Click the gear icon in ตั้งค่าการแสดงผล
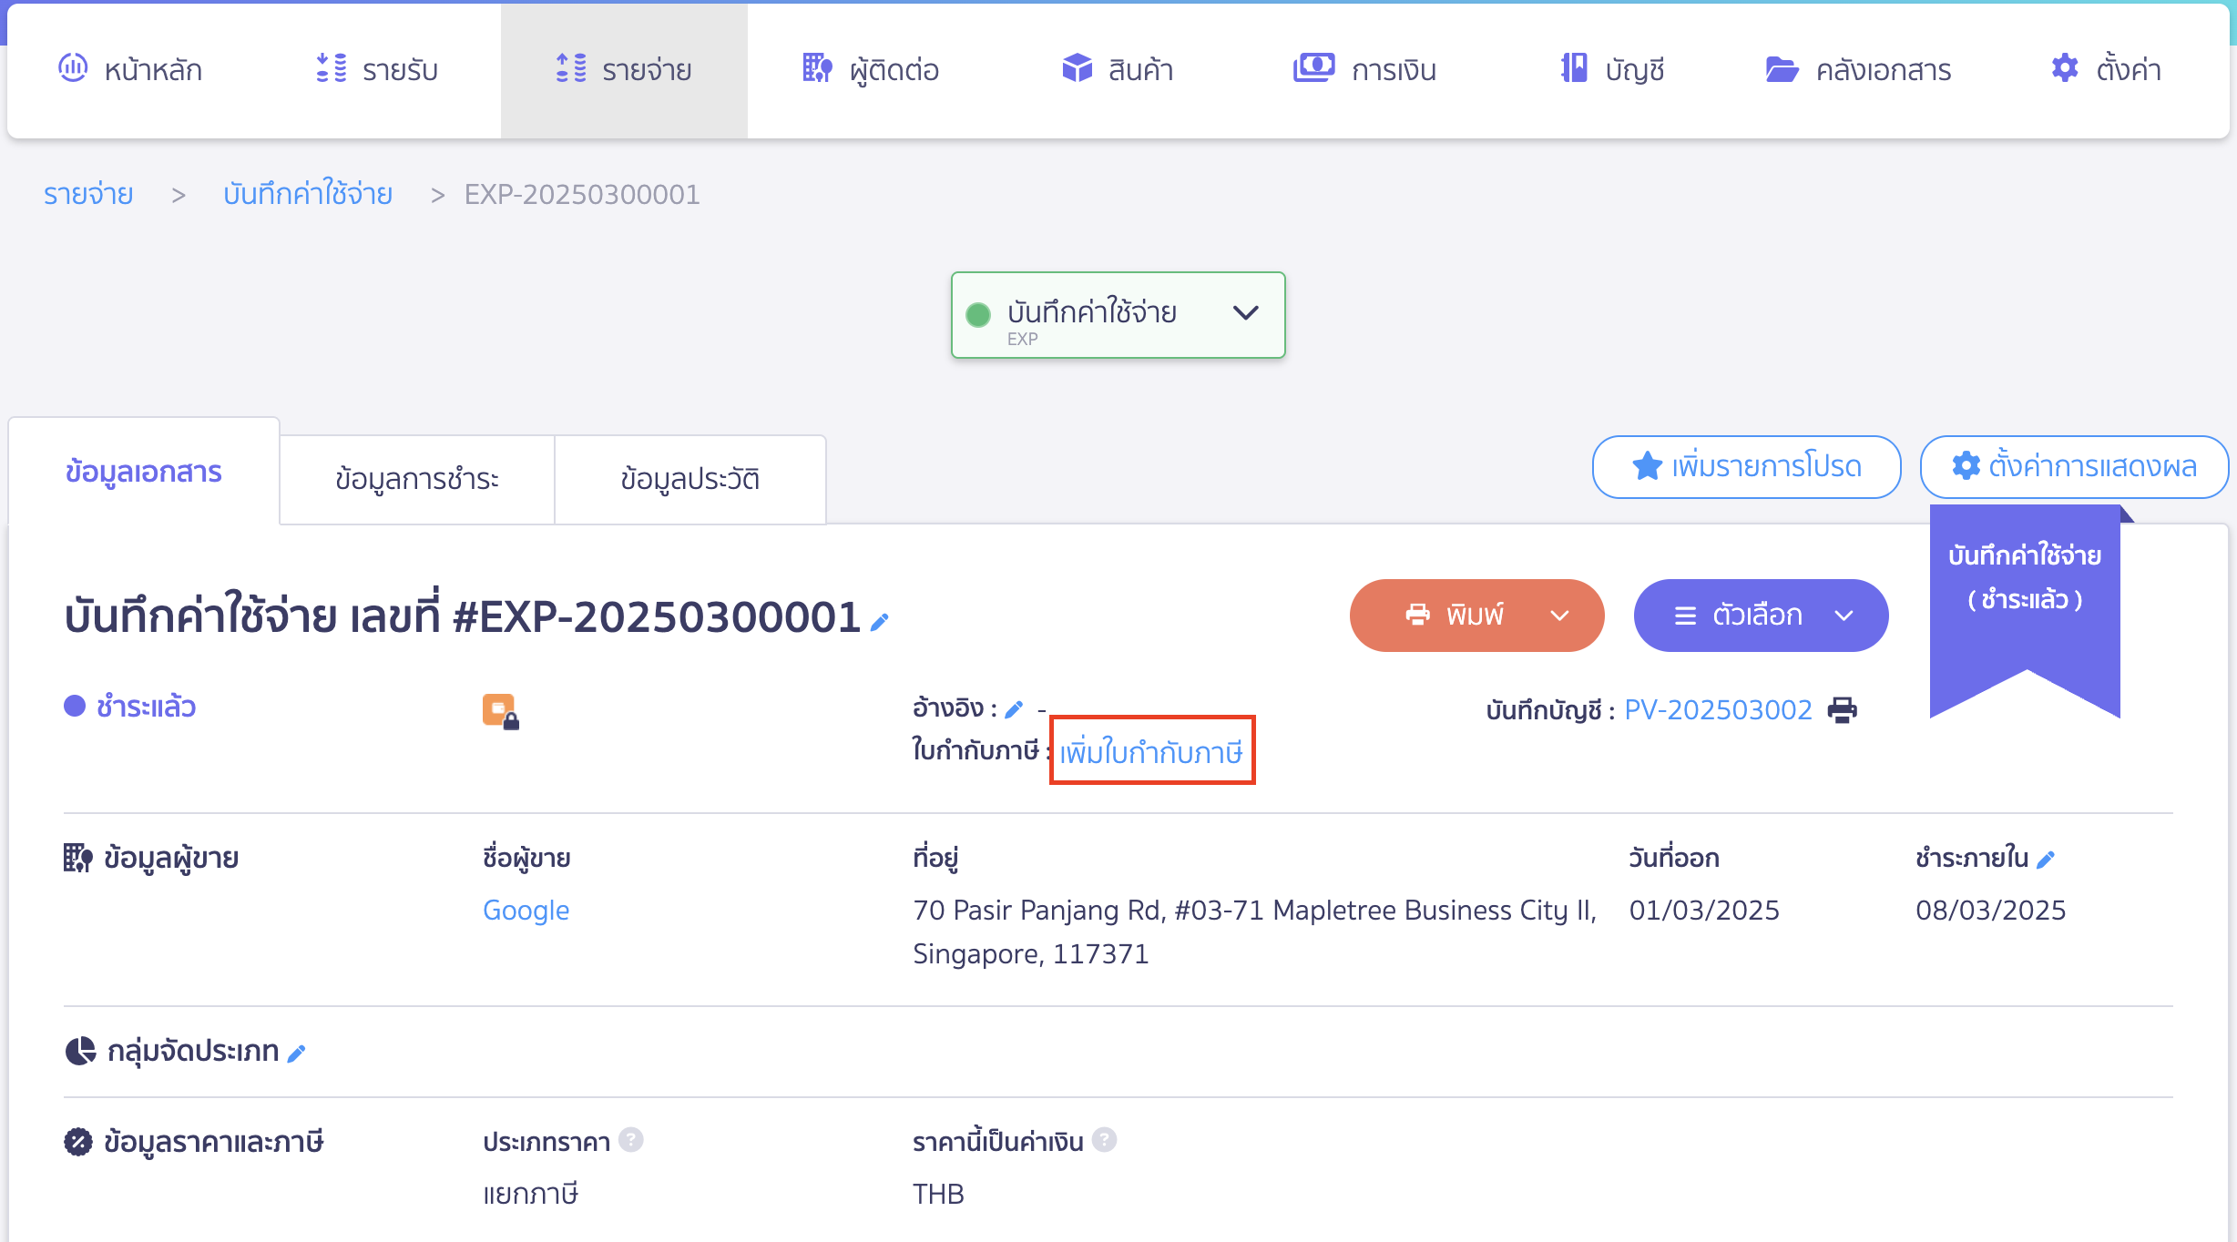 click(1966, 466)
